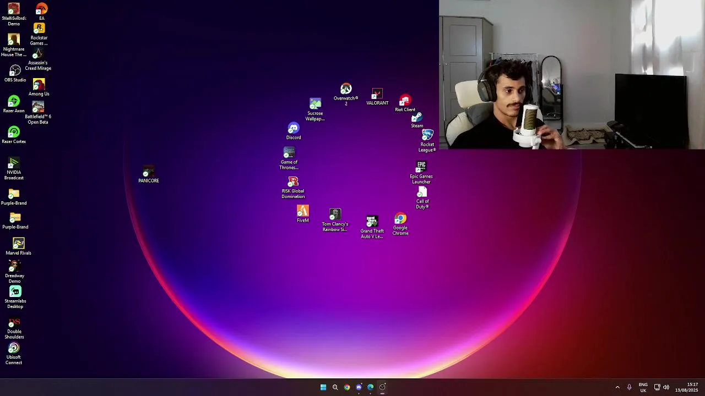Select Battlefield 6 Open Beta icon
The image size is (705, 396).
[x=38, y=113]
